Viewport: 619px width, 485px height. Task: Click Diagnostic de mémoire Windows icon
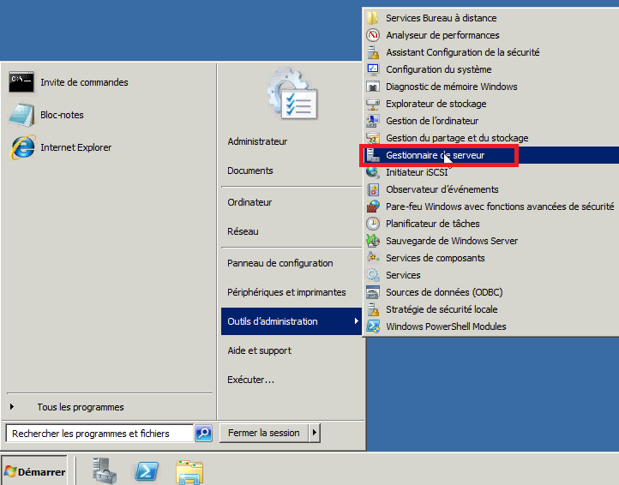(x=373, y=87)
